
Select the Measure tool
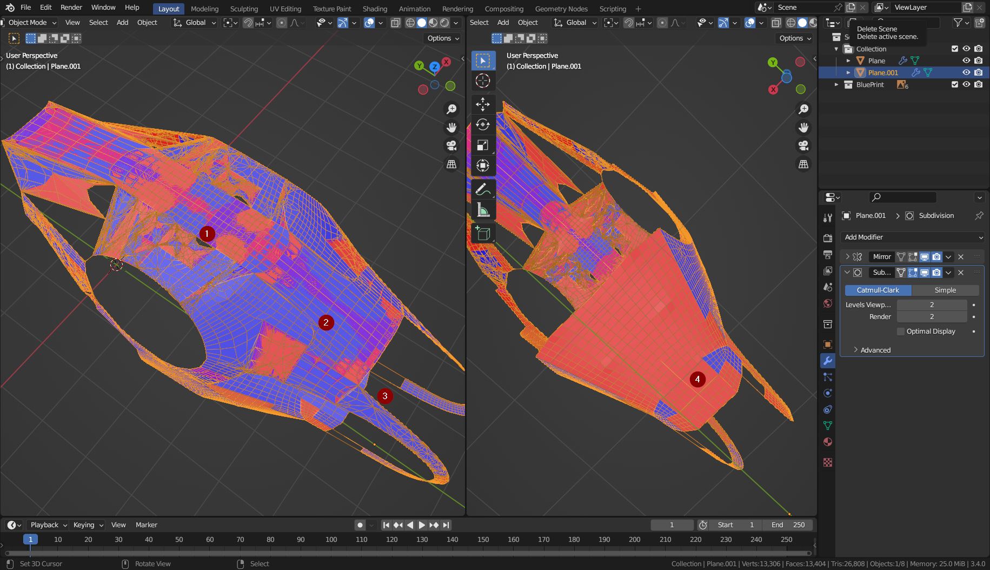tap(483, 210)
